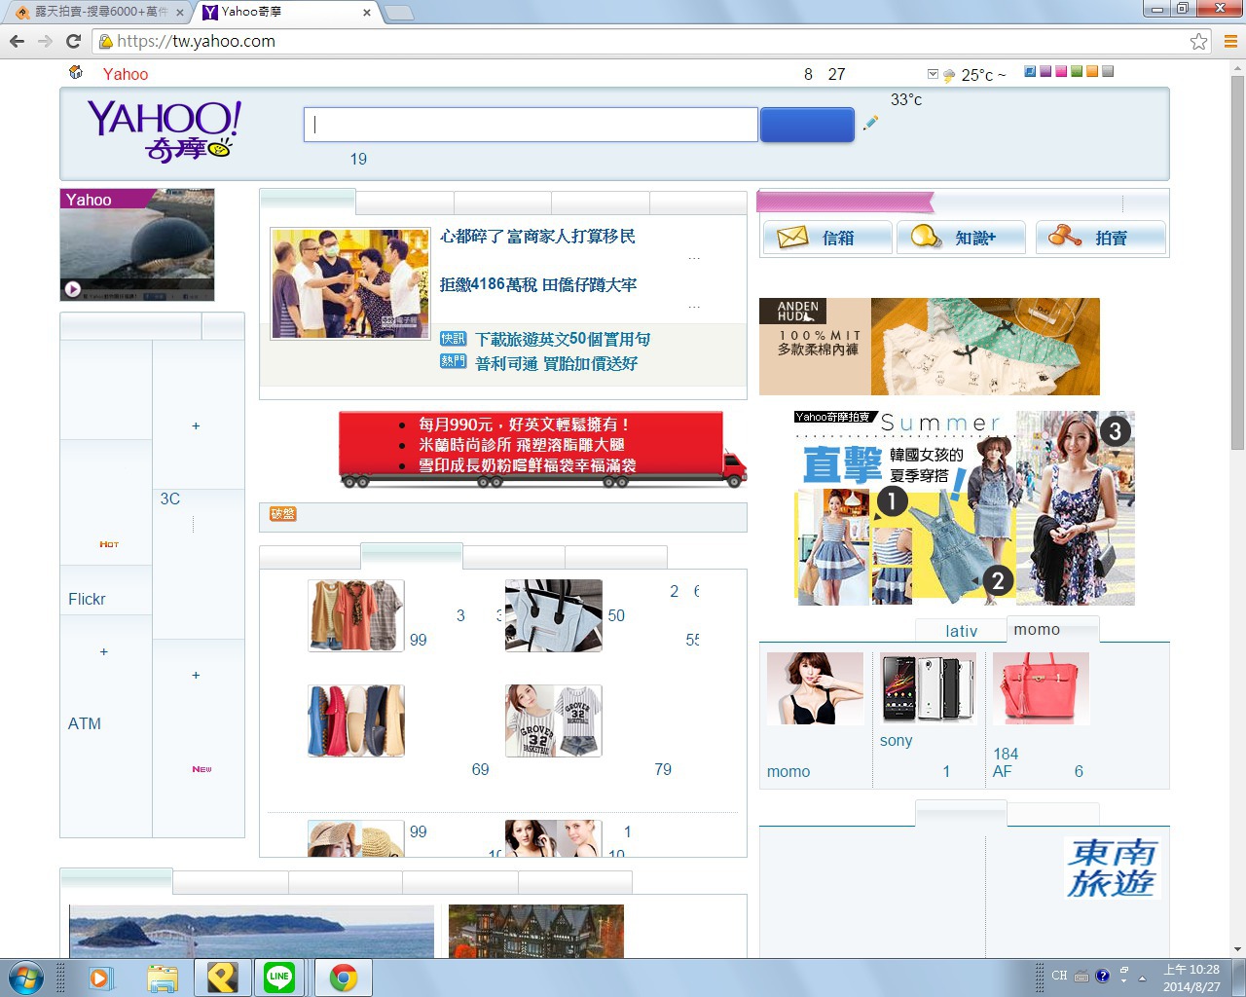The height and width of the screenshot is (997, 1246).
Task: Open headline 拒繳4186萬稅 田僑仔蹲大牢
Action: [538, 284]
